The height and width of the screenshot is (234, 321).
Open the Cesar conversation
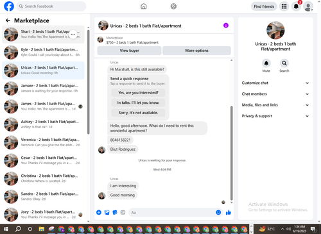pos(43,160)
